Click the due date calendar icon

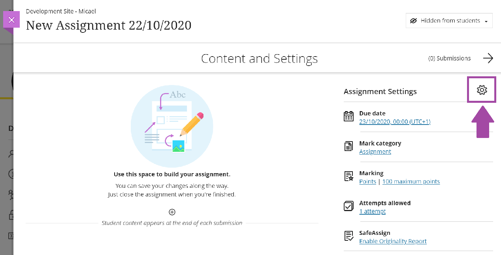348,117
